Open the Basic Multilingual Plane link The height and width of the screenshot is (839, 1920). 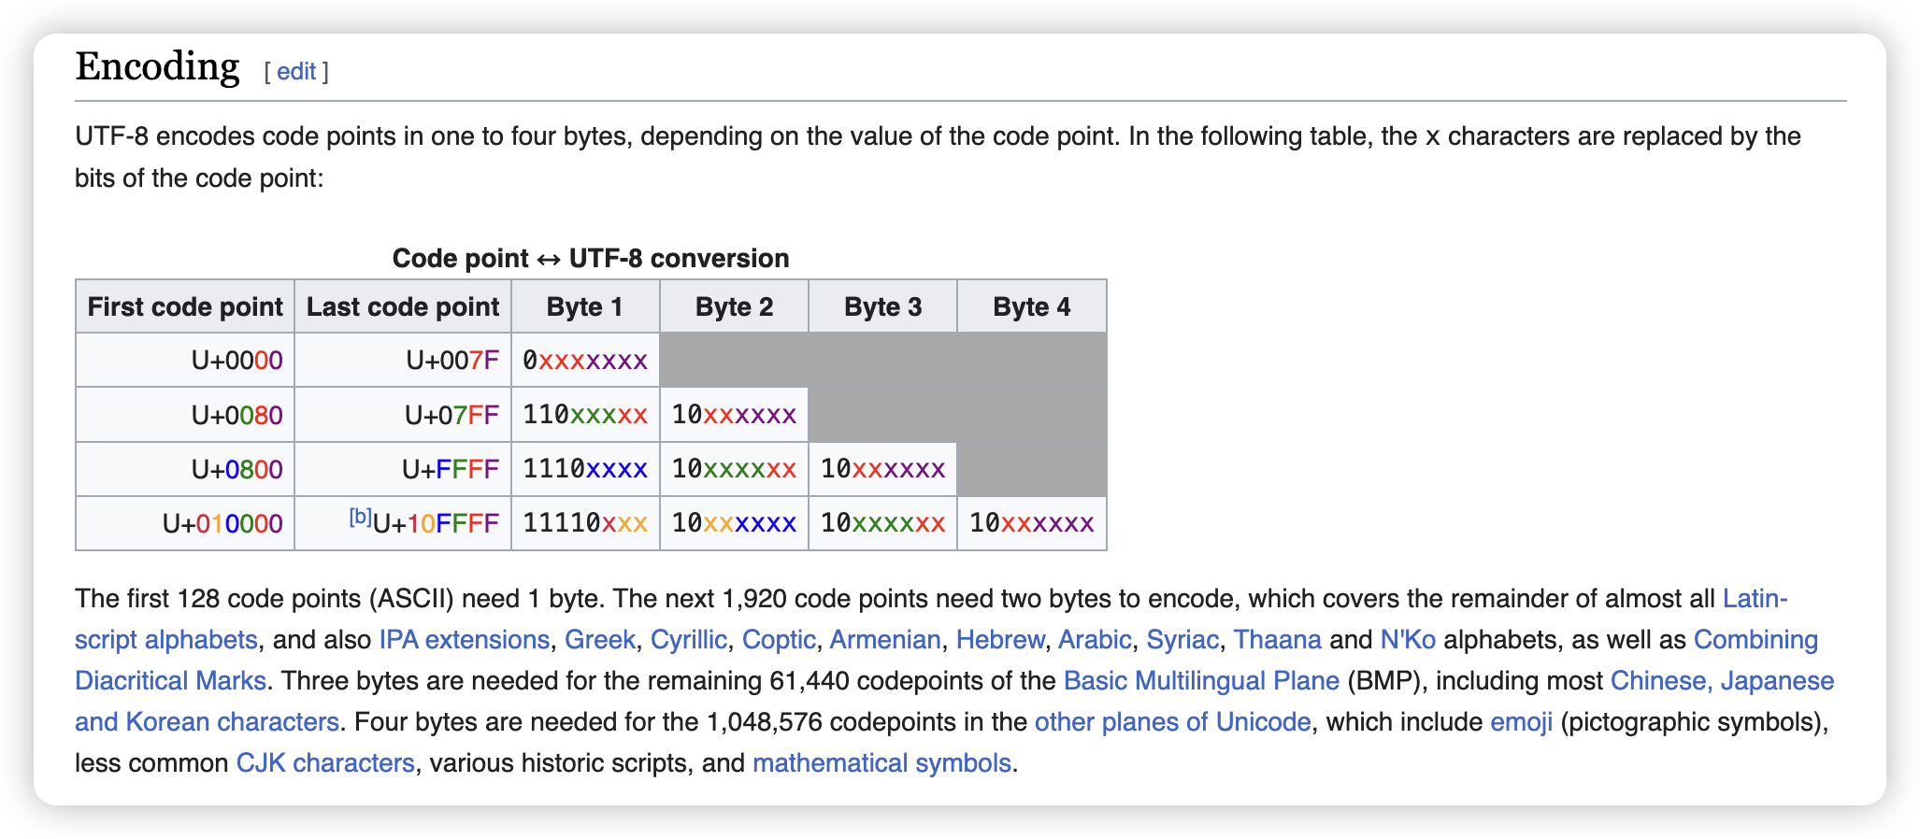coord(1201,680)
